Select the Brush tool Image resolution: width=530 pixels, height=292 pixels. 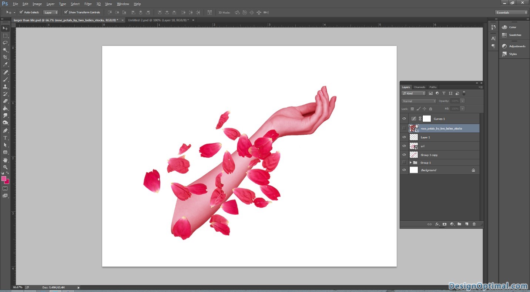(5, 79)
